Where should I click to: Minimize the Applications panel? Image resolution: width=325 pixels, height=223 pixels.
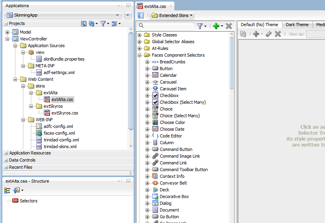pyautogui.click(x=128, y=6)
